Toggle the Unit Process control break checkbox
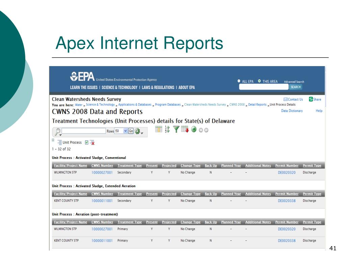 point(87,143)
